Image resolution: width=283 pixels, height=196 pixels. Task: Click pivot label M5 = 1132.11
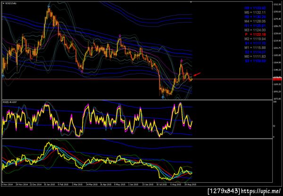tap(255, 12)
